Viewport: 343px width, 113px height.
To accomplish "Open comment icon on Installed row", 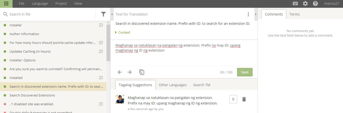I will 101,78.
